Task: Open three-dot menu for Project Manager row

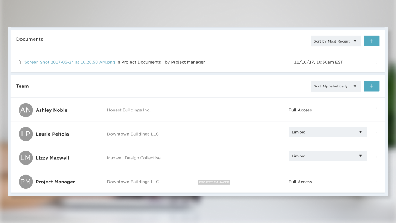Action: tap(376, 180)
